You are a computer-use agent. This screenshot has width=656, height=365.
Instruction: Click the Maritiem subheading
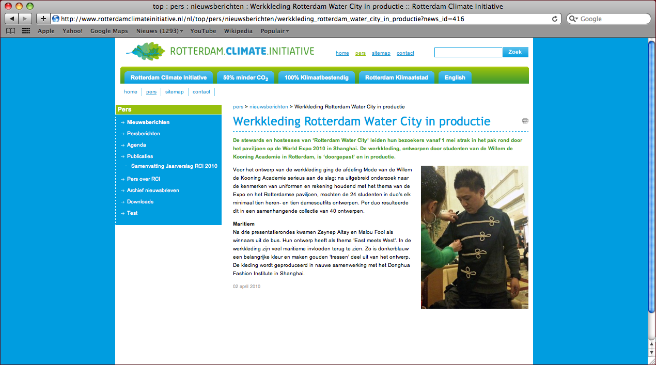pyautogui.click(x=244, y=225)
